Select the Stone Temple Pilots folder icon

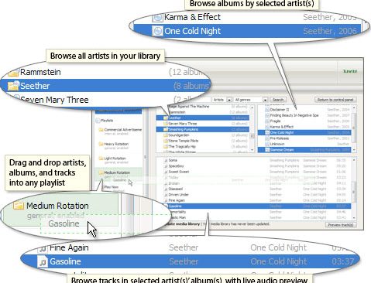(x=166, y=141)
